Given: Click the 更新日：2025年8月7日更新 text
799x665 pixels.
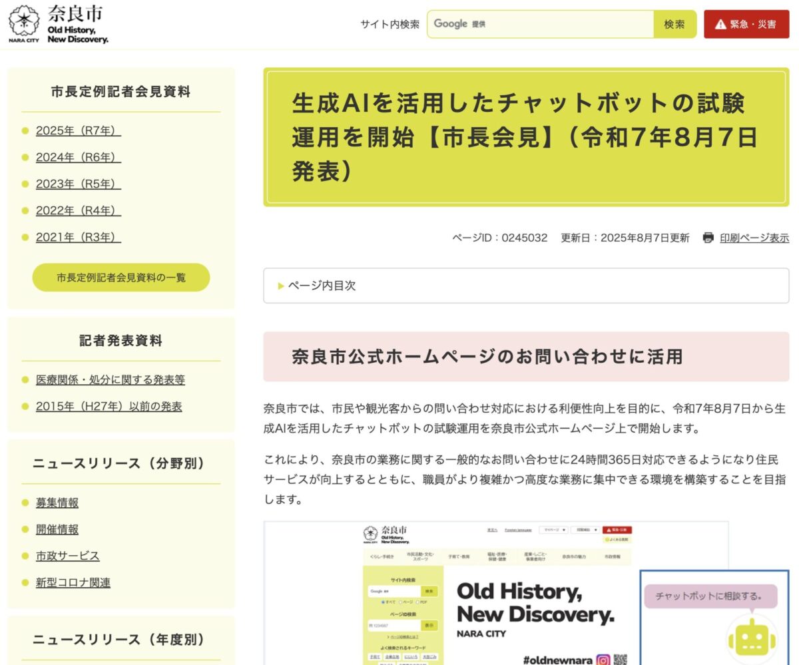Looking at the screenshot, I should pyautogui.click(x=625, y=238).
